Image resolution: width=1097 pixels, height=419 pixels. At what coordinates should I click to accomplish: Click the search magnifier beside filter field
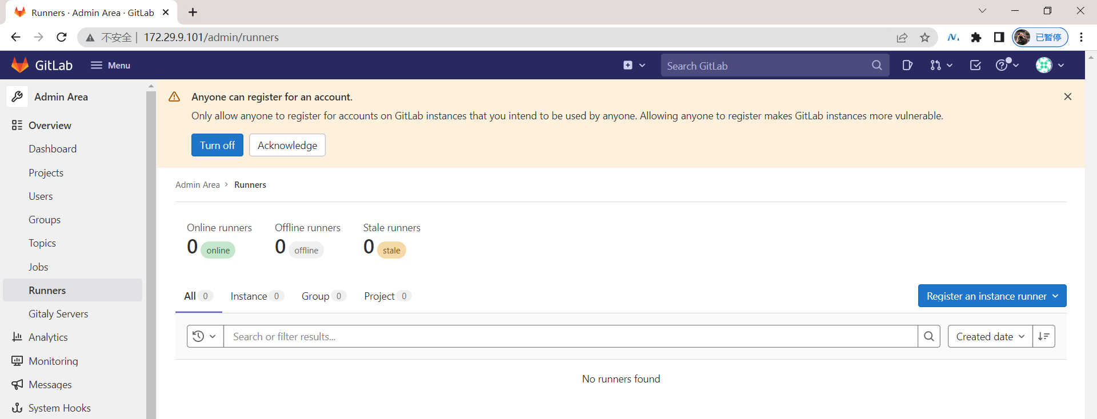point(929,336)
